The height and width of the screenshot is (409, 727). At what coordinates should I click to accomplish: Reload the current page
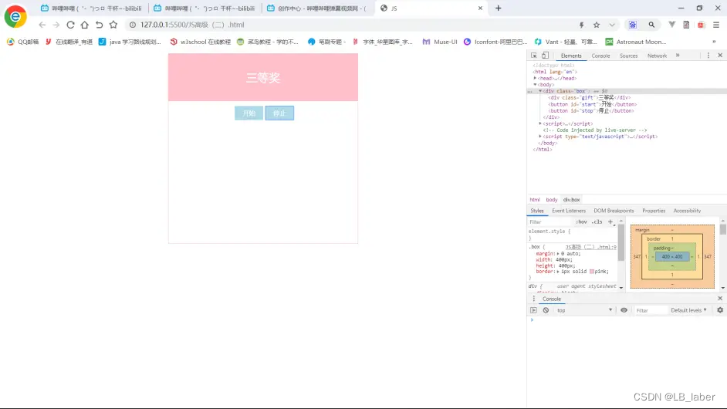(x=70, y=25)
